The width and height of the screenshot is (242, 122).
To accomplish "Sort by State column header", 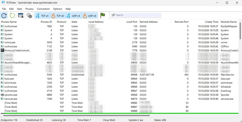I will coord(74,22).
